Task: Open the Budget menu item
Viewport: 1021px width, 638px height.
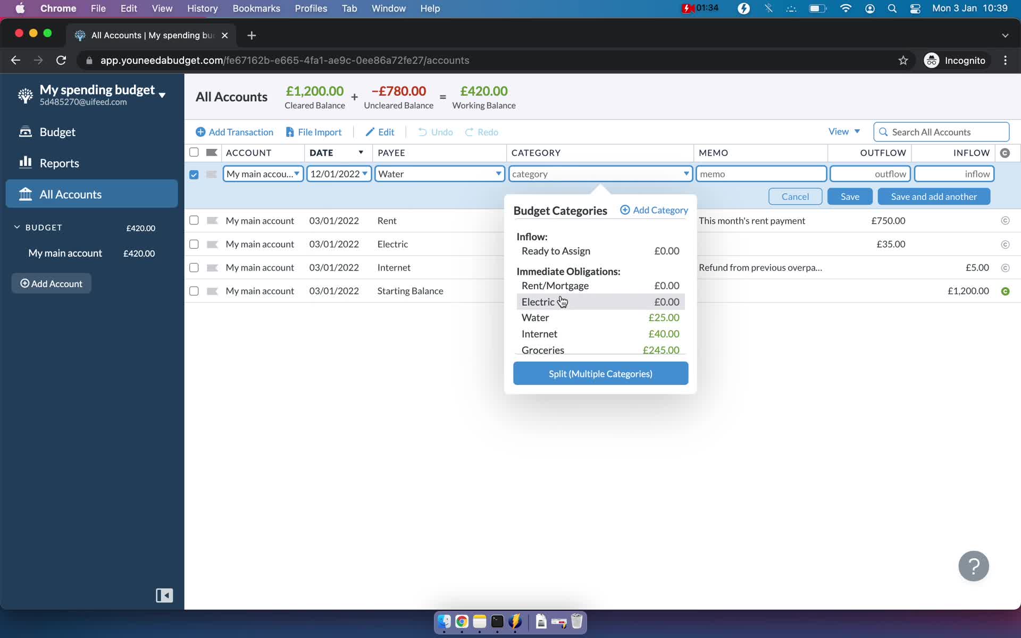Action: point(57,131)
